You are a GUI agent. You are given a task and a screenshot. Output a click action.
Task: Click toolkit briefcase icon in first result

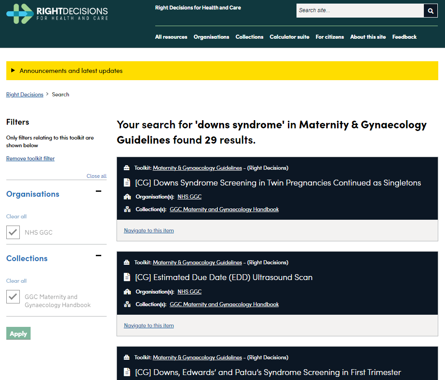click(127, 168)
